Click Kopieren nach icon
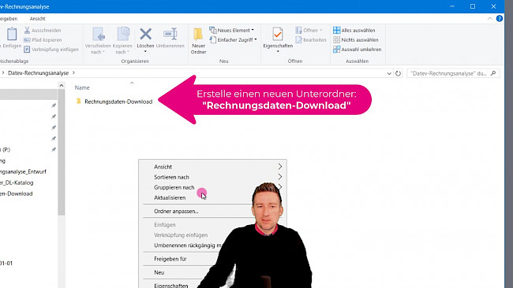Image resolution: width=513 pixels, height=288 pixels. pyautogui.click(x=123, y=35)
